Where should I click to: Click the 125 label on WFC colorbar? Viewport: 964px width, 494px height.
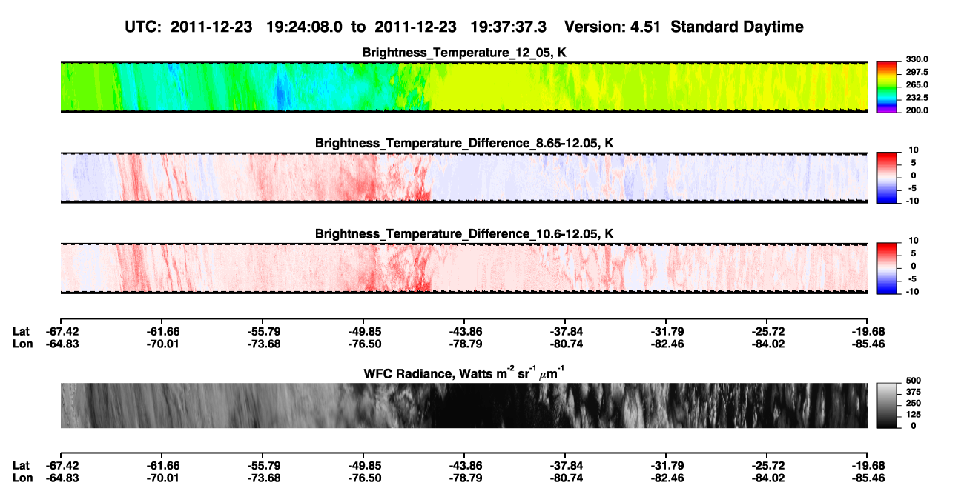[914, 415]
